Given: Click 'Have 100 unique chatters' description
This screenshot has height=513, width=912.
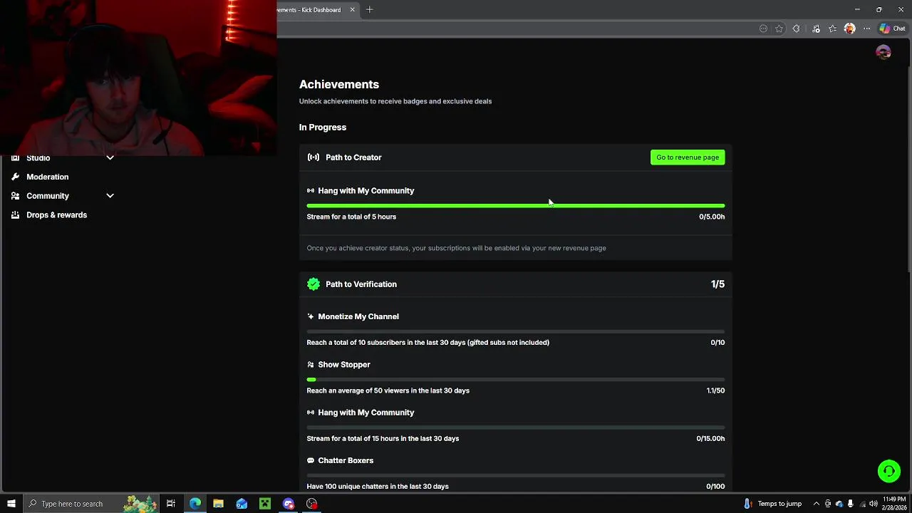Looking at the screenshot, I should point(378,487).
